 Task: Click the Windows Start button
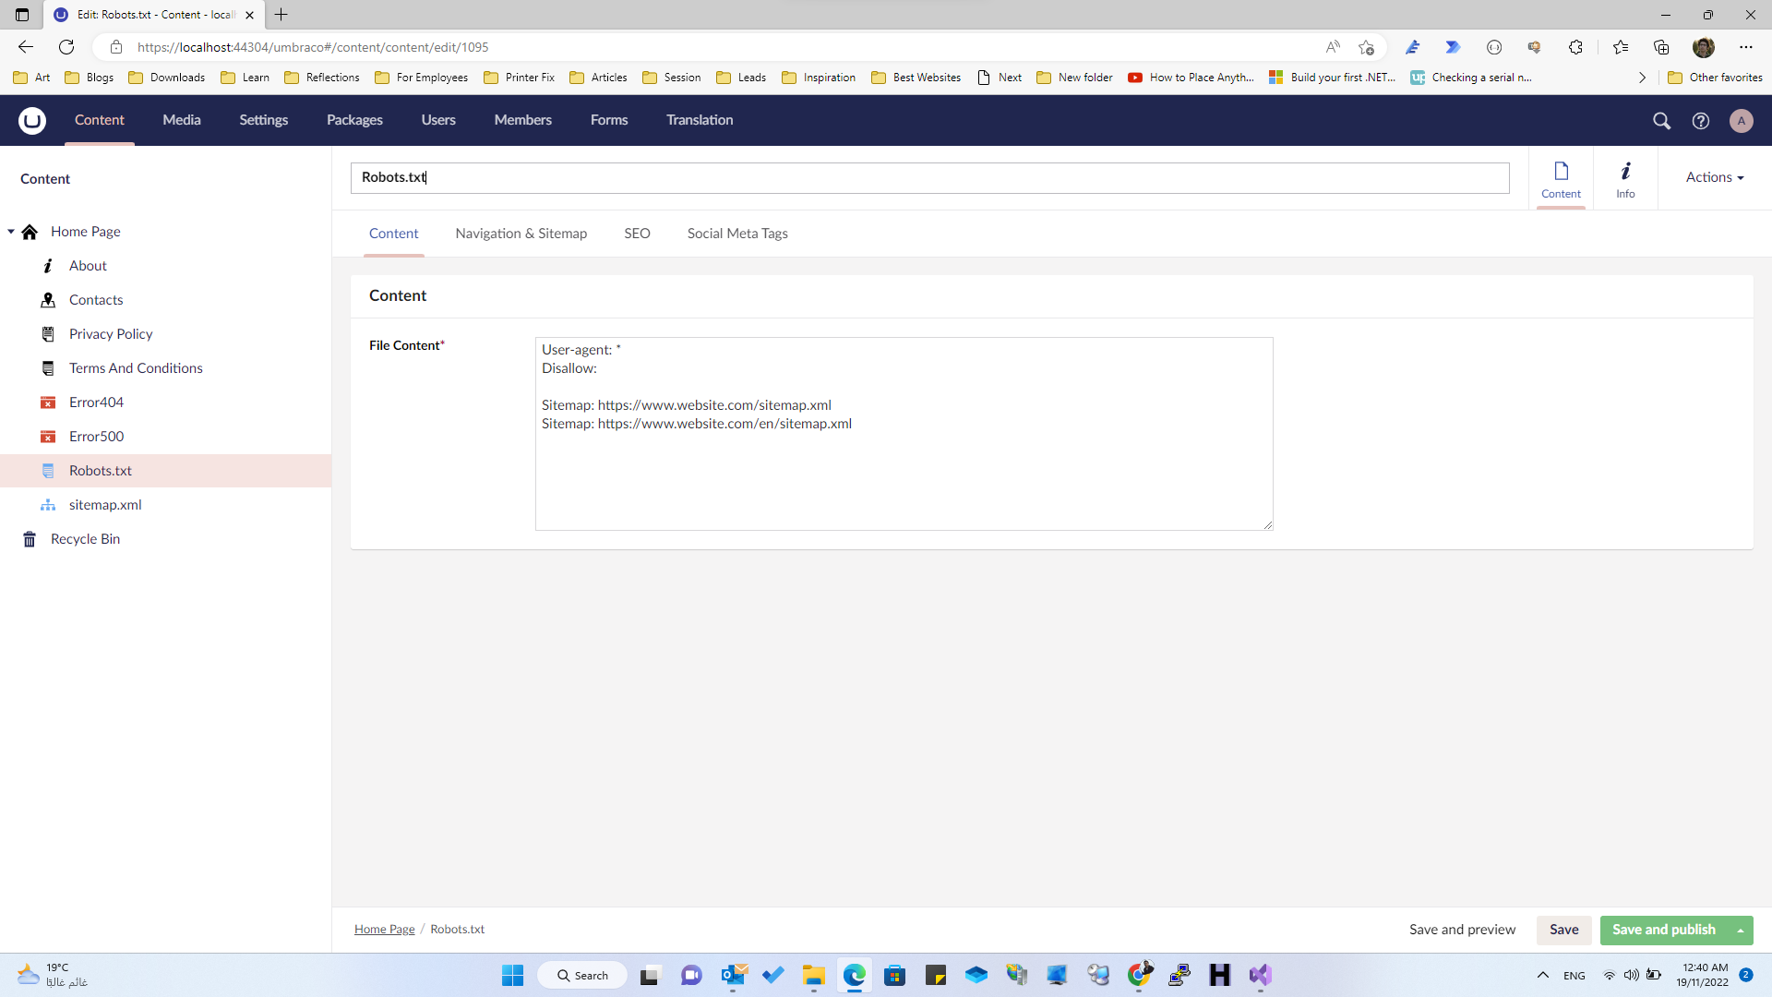(x=512, y=975)
